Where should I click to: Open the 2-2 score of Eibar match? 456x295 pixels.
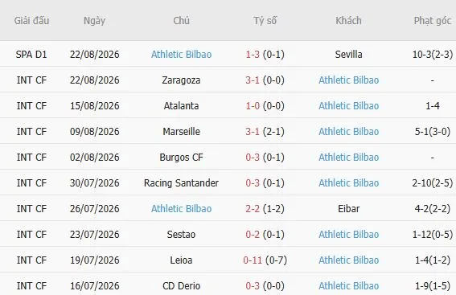click(x=253, y=208)
